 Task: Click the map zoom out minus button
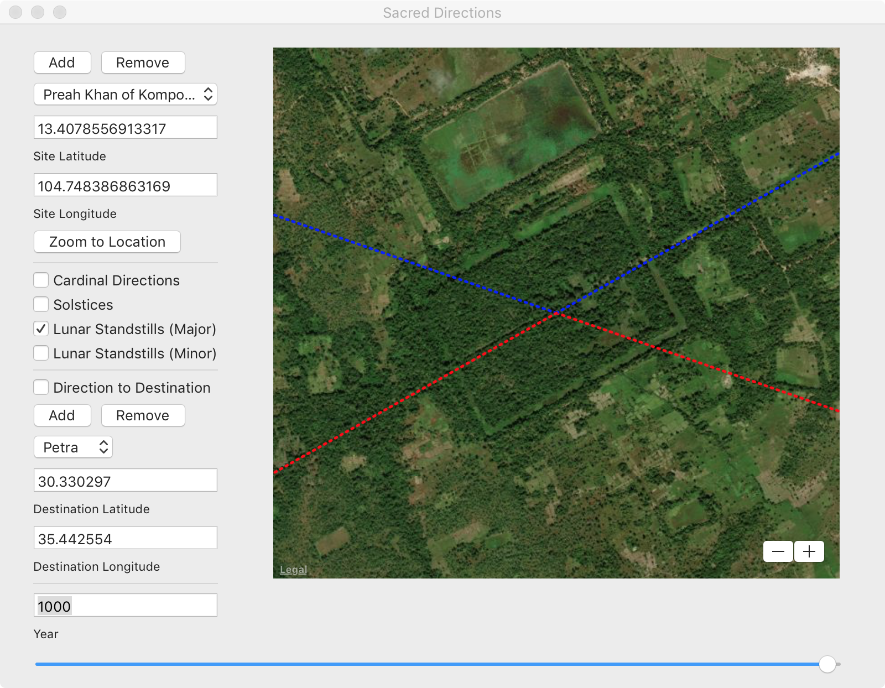pos(778,551)
